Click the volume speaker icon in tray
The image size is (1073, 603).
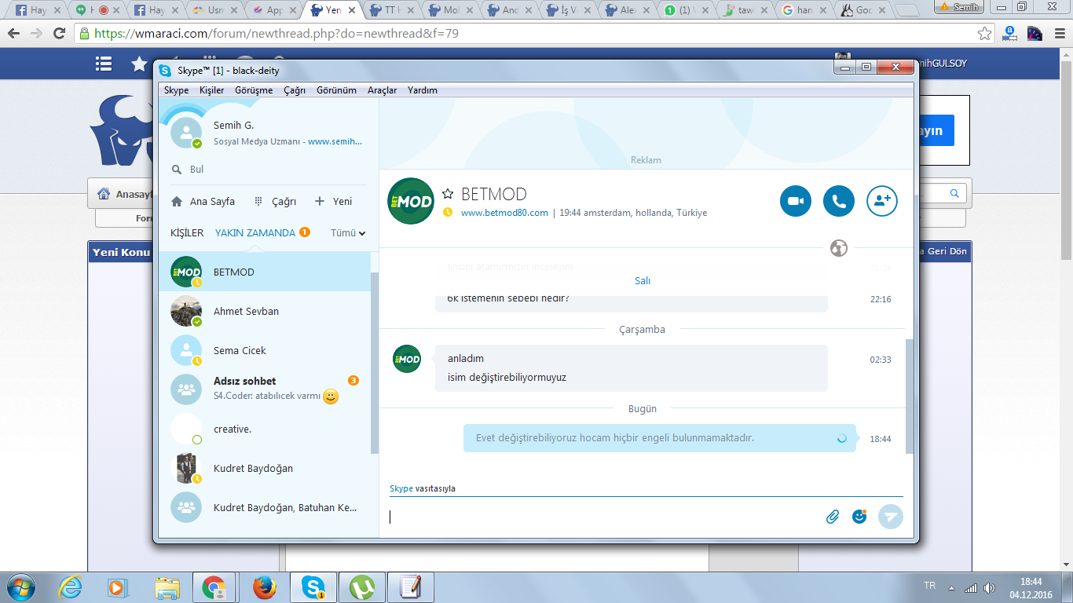click(x=990, y=587)
